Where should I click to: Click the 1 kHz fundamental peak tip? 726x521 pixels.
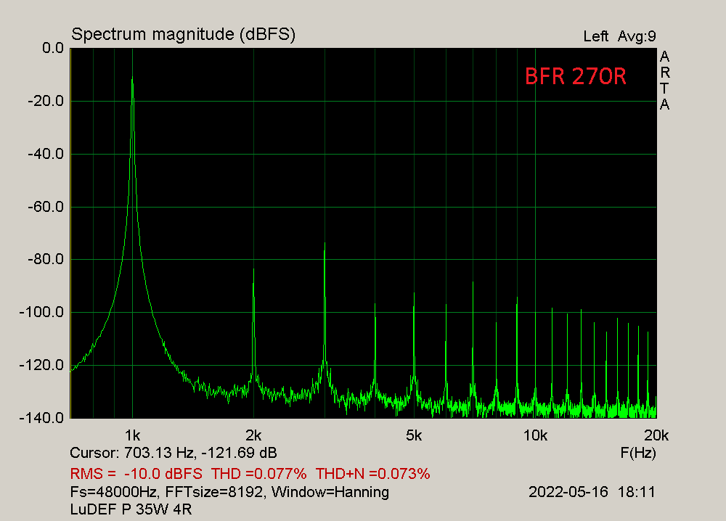(x=132, y=77)
